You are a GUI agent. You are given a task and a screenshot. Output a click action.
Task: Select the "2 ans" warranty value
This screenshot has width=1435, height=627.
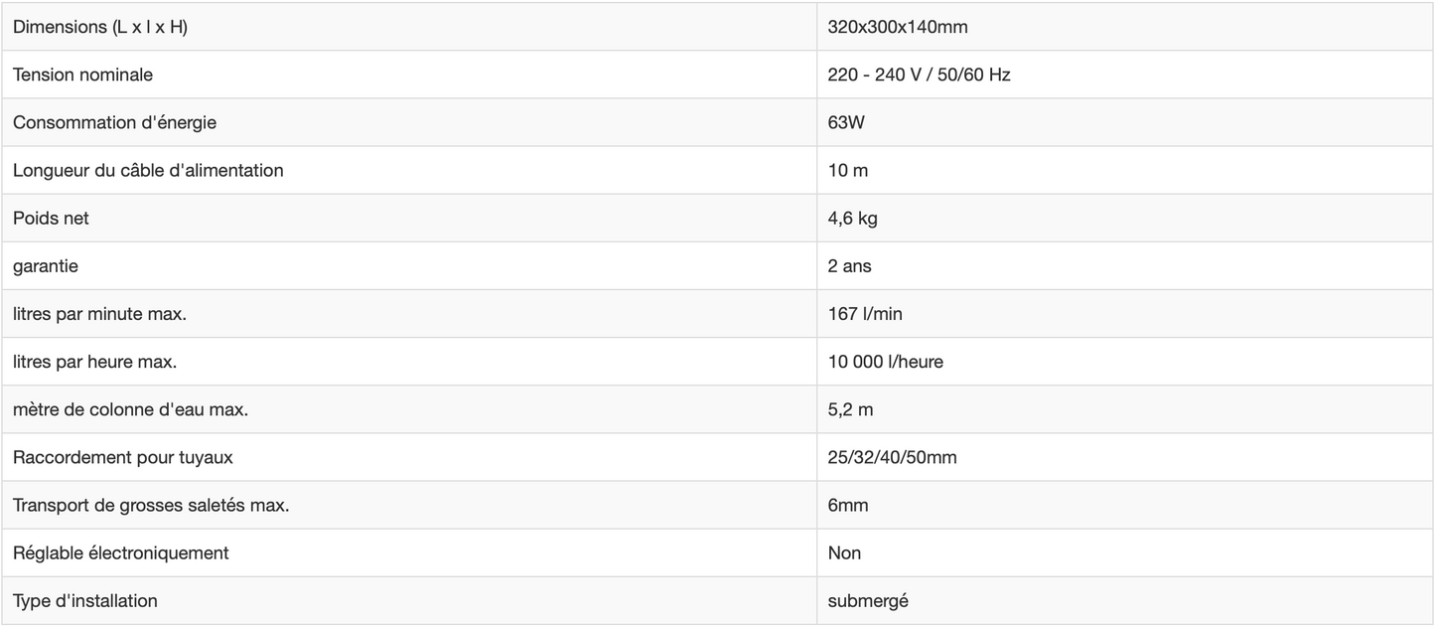click(849, 265)
